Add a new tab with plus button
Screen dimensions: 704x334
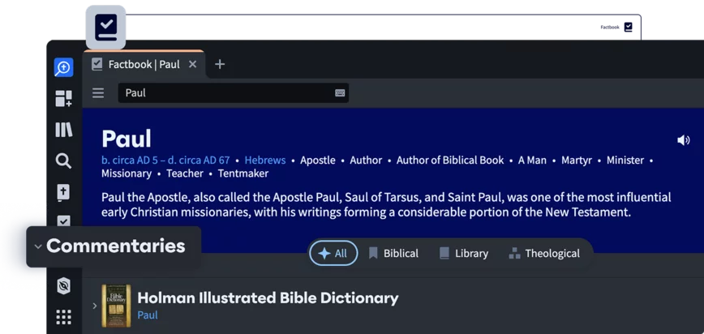(220, 65)
